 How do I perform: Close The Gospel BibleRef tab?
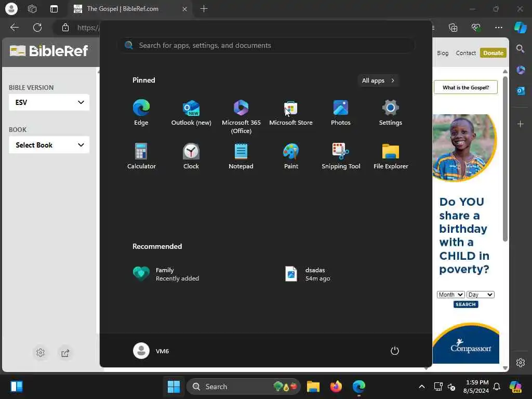(x=184, y=9)
